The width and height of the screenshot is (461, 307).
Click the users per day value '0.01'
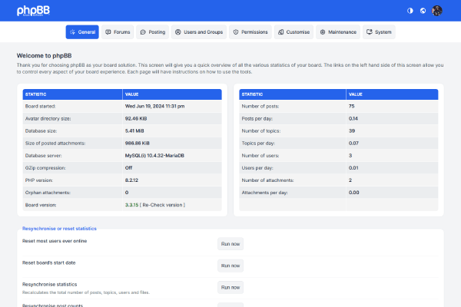pyautogui.click(x=353, y=168)
